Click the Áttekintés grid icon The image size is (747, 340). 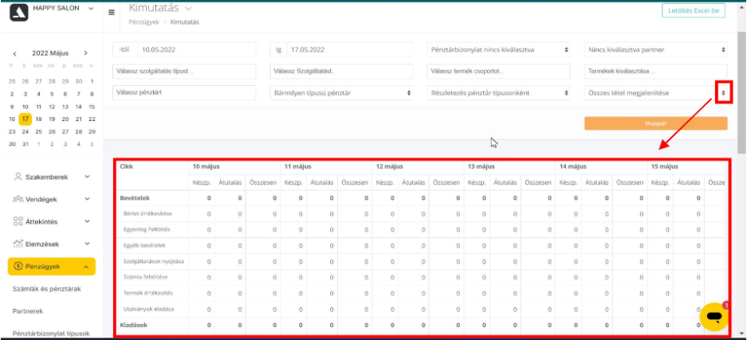(18, 221)
